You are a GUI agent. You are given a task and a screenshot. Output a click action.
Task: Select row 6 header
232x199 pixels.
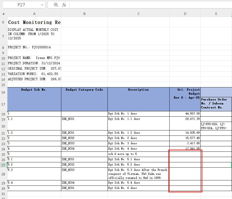3,22
